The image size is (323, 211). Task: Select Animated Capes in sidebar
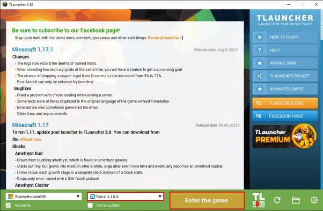click(285, 89)
